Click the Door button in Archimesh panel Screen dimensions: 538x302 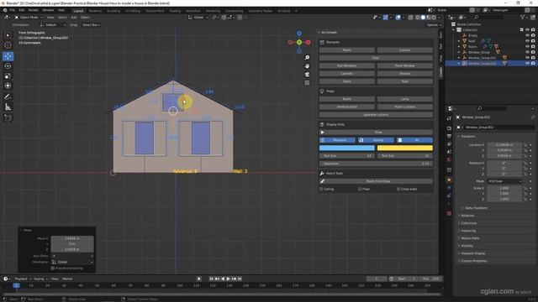click(376, 58)
